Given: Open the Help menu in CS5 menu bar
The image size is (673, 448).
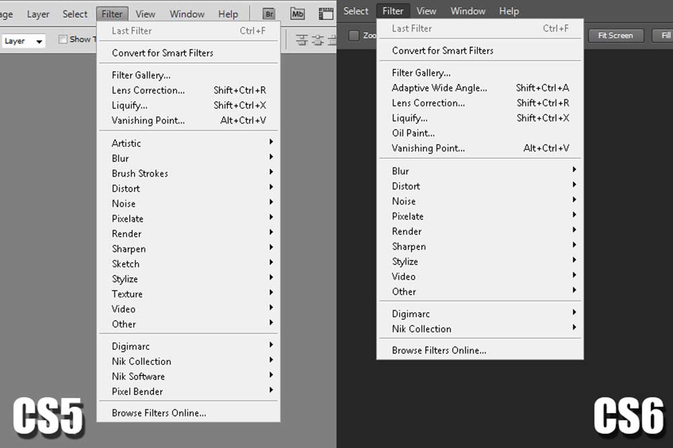Looking at the screenshot, I should pos(228,14).
